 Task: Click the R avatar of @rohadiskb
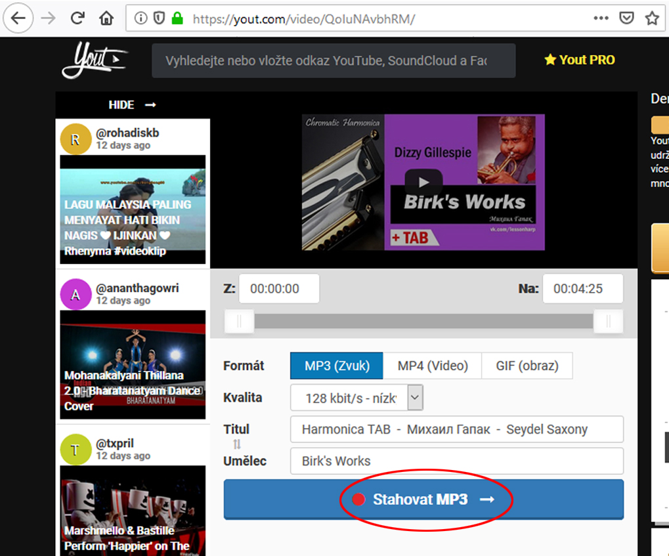76,139
